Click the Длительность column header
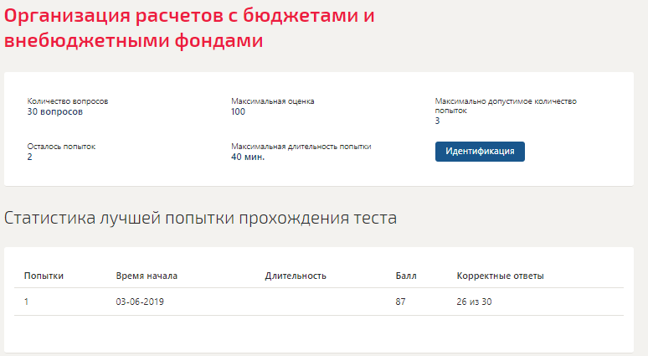The image size is (648, 356). coord(296,276)
